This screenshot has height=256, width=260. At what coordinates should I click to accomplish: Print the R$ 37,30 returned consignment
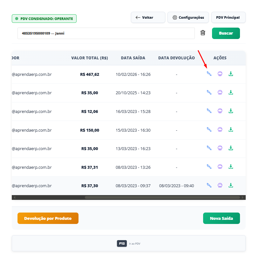pos(220,185)
